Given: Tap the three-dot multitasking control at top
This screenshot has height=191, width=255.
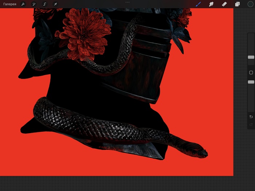Looking at the screenshot, I should point(127,2).
